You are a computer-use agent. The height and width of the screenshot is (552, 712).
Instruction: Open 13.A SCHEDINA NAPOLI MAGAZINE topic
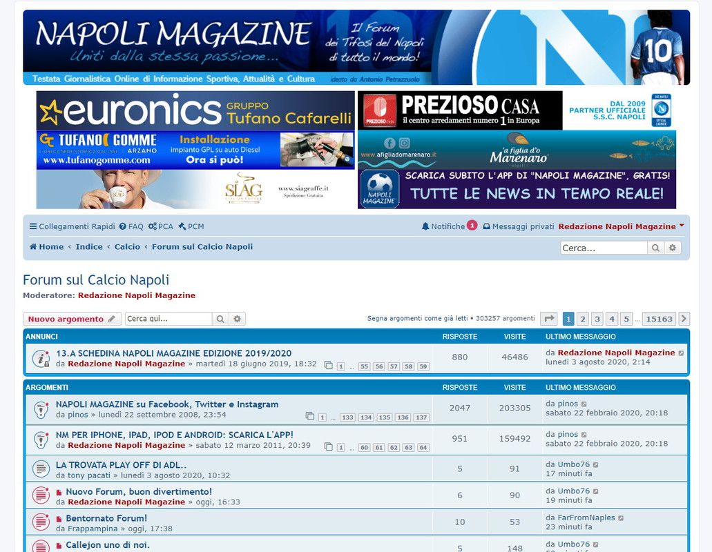[x=173, y=353]
